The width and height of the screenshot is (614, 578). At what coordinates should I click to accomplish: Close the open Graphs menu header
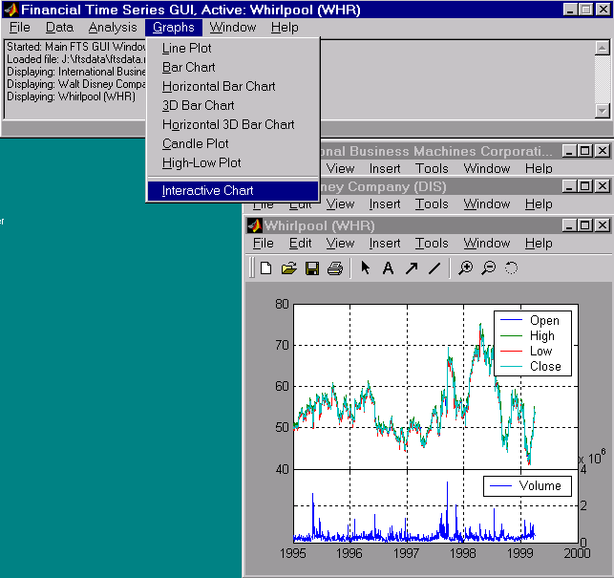pyautogui.click(x=174, y=28)
